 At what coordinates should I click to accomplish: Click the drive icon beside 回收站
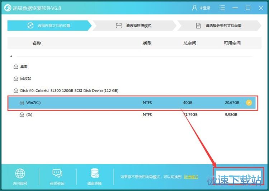click(16, 79)
